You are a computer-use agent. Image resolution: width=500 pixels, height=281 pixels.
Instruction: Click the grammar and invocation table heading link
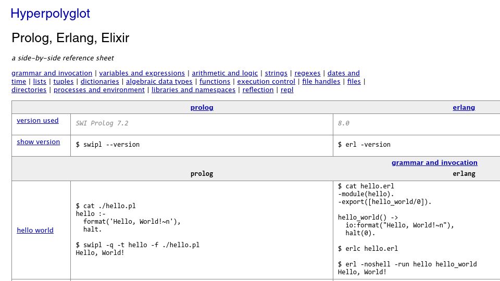tap(434, 162)
